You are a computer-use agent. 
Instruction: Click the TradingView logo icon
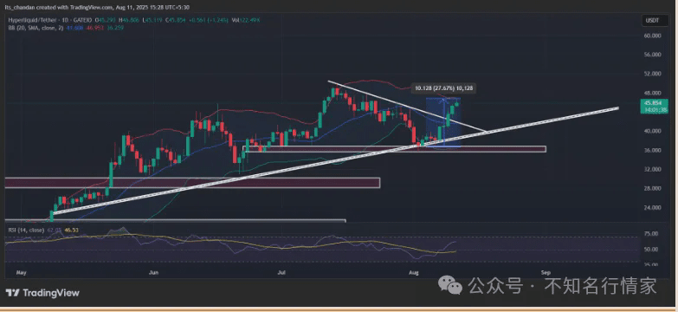12,293
